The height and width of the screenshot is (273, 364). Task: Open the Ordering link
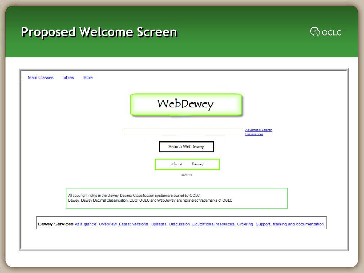coord(245,224)
